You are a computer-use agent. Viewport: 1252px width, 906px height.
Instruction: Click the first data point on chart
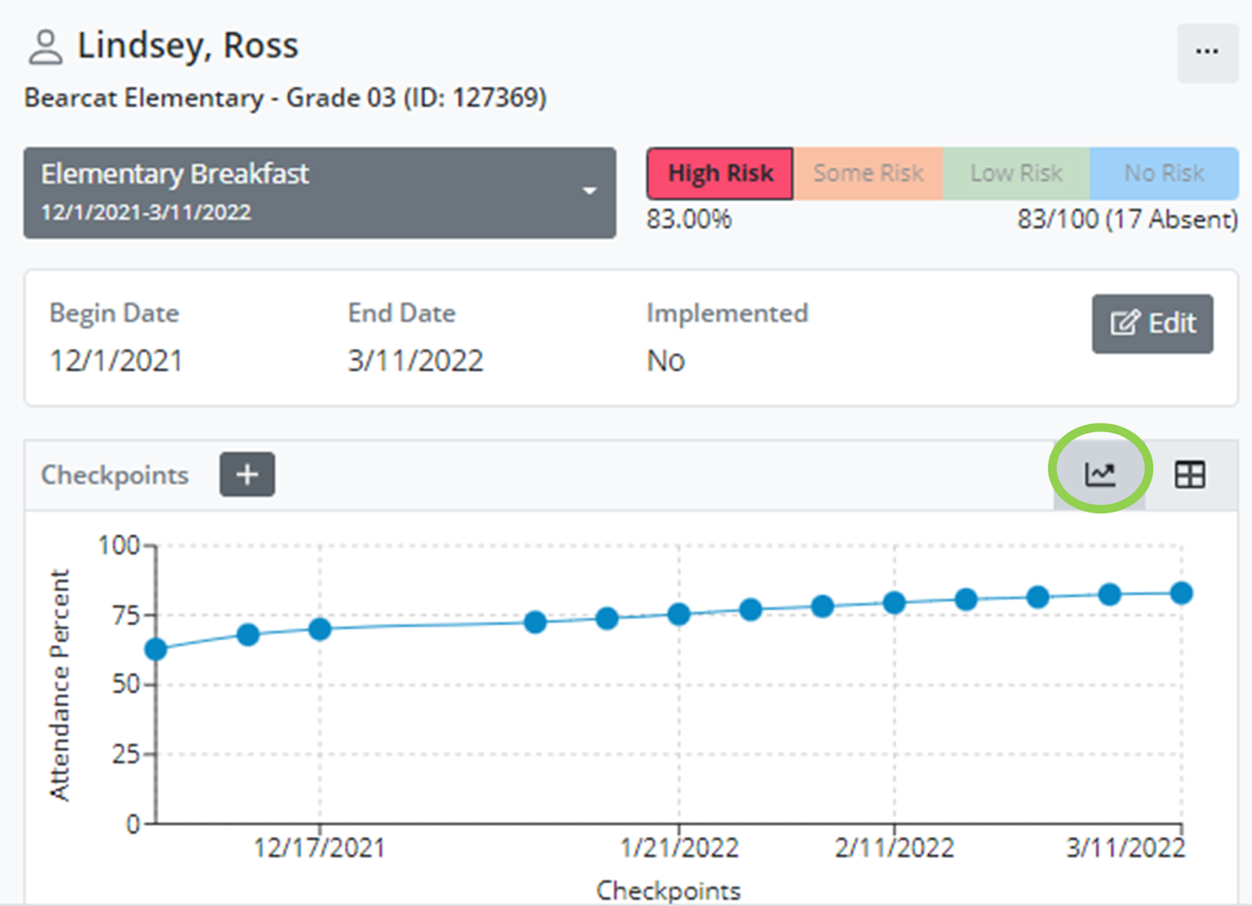(x=156, y=649)
